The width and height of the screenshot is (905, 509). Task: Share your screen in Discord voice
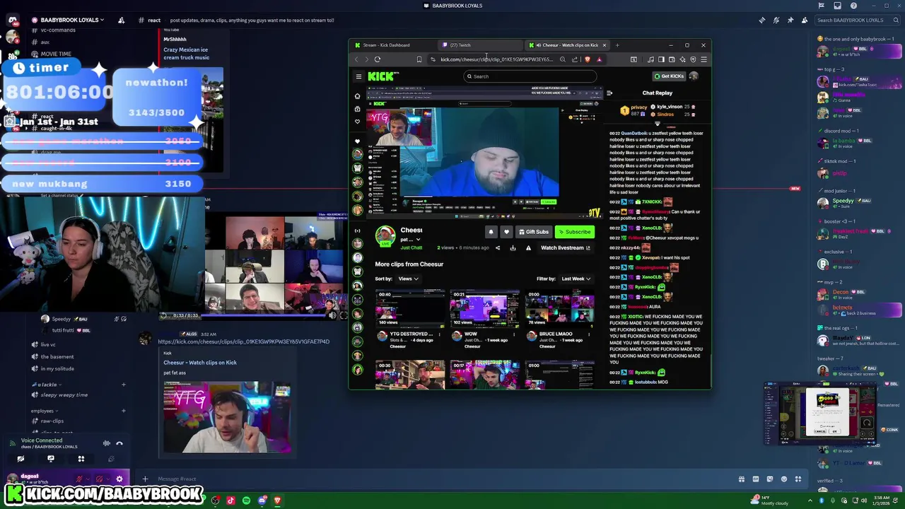(51, 459)
